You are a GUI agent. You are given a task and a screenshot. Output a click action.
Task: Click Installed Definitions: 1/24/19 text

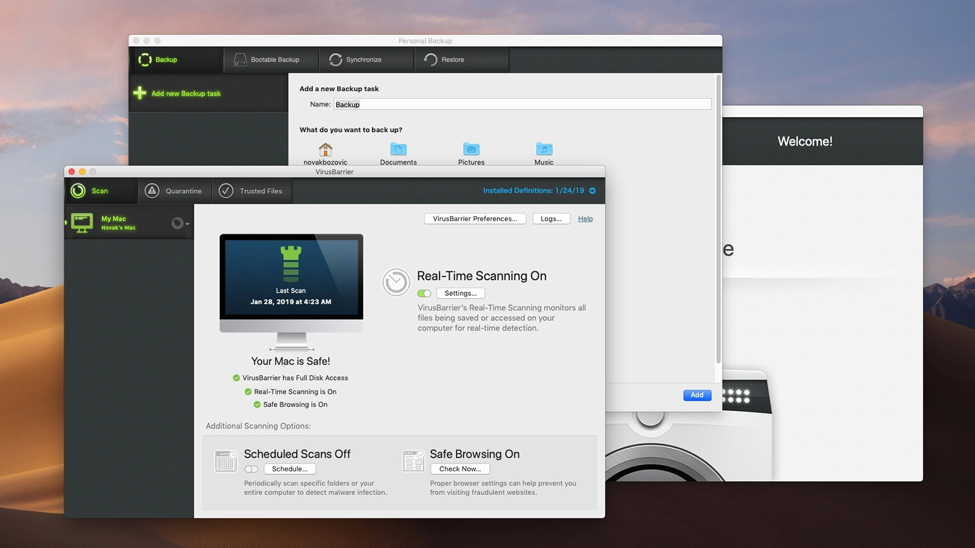[x=533, y=191]
